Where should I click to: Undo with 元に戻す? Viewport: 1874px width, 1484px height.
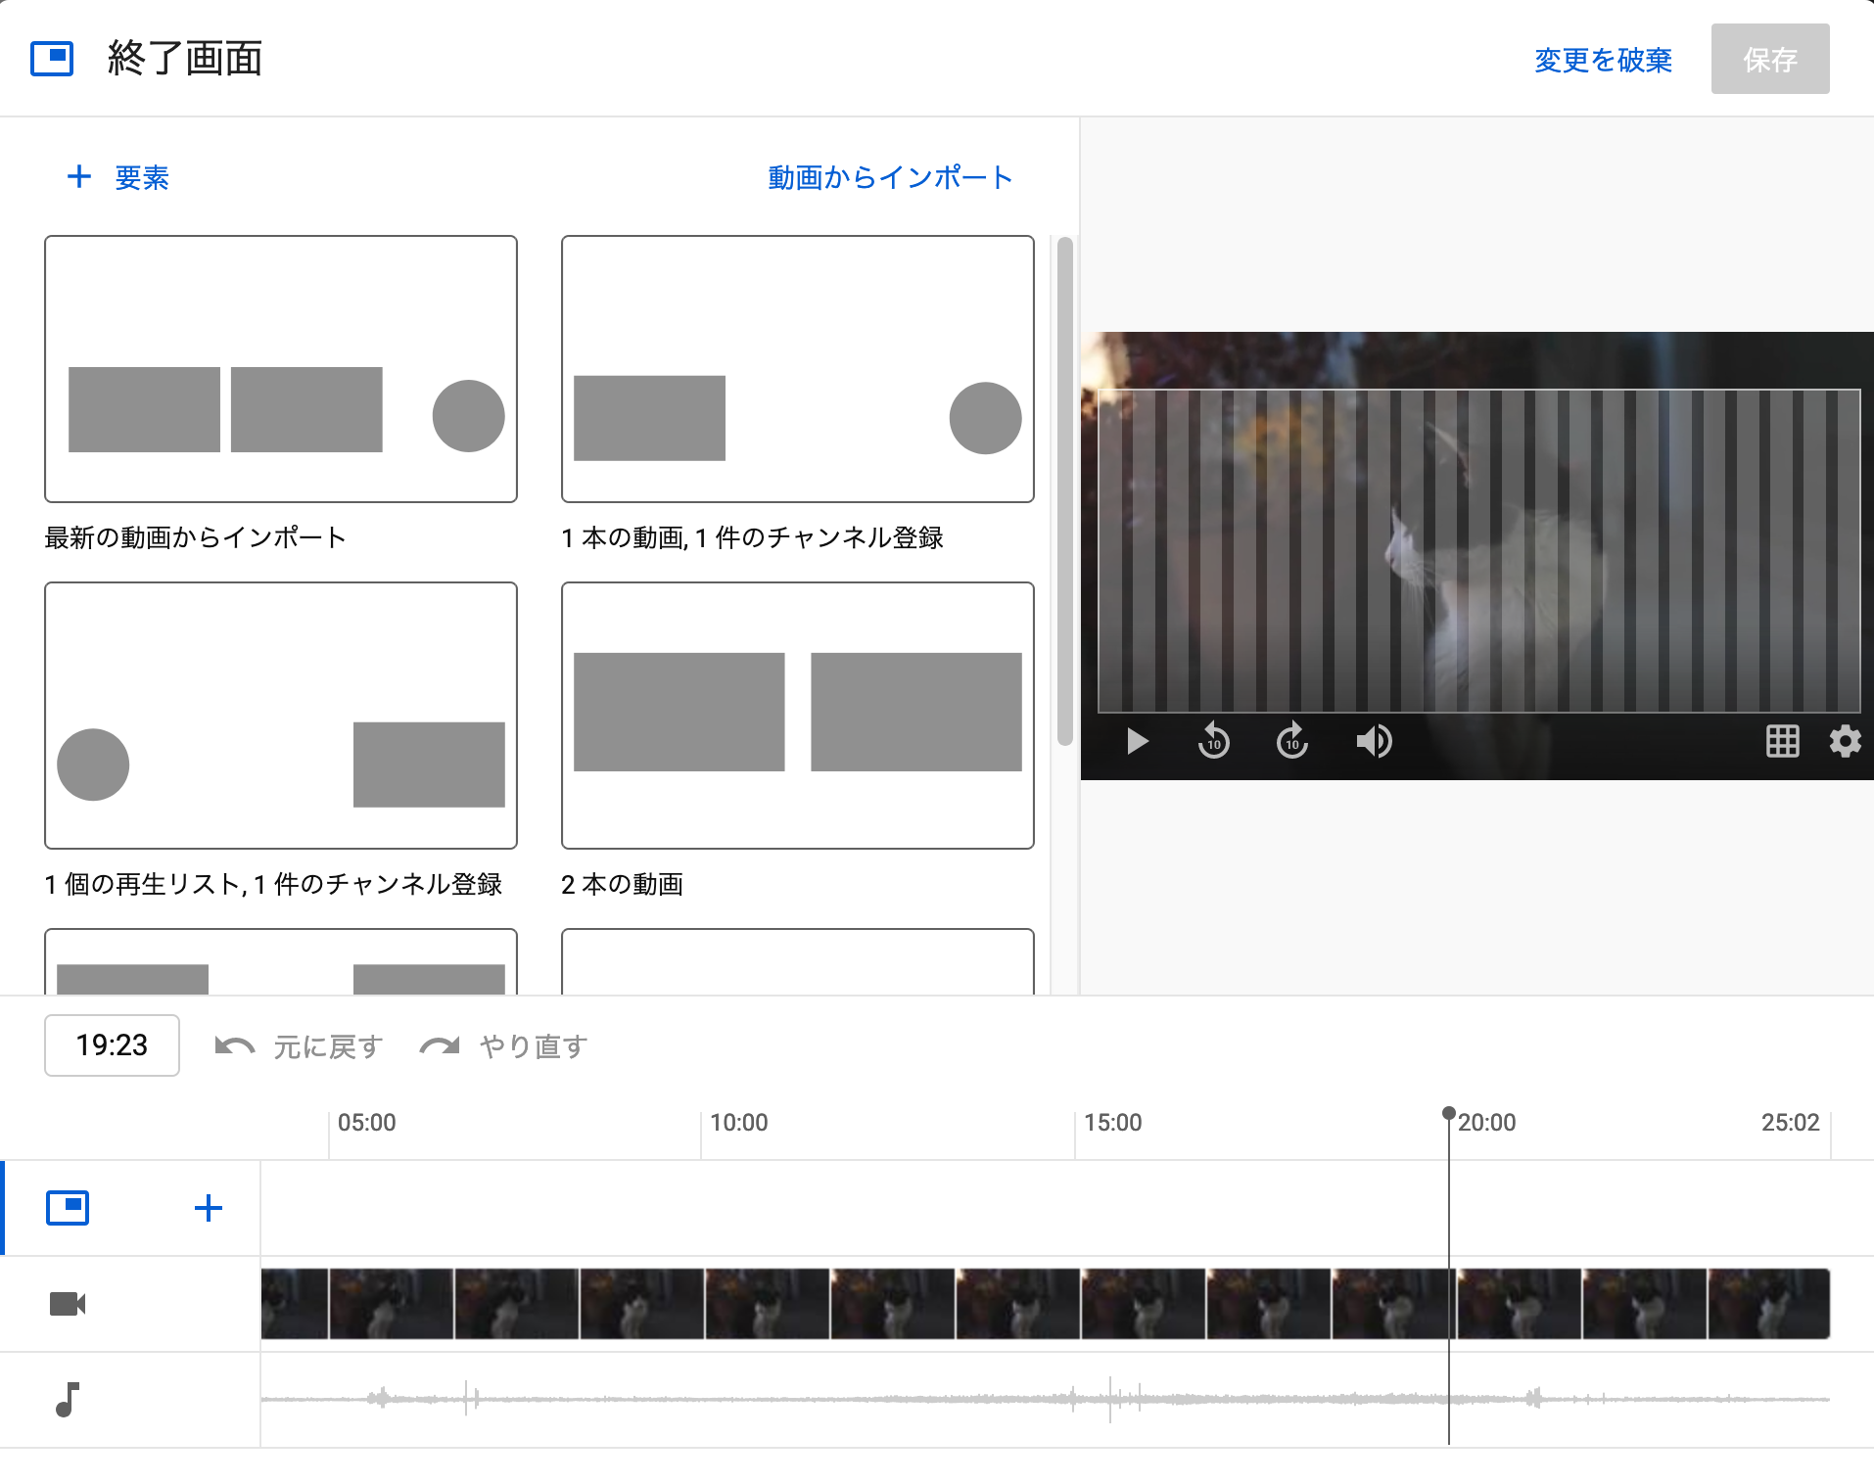click(300, 1046)
